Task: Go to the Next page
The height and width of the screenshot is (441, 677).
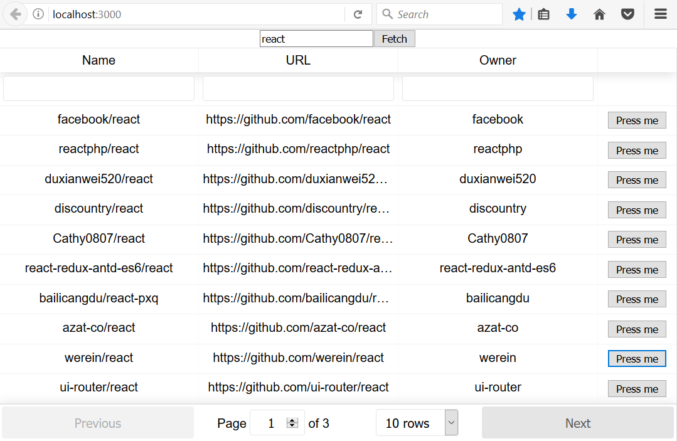Action: click(578, 423)
